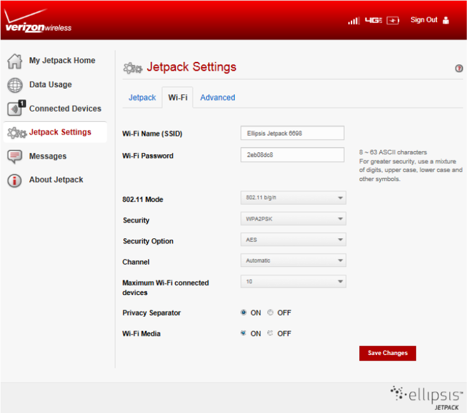467x413 pixels.
Task: Open the Security Option AES dropdown
Action: click(x=293, y=240)
